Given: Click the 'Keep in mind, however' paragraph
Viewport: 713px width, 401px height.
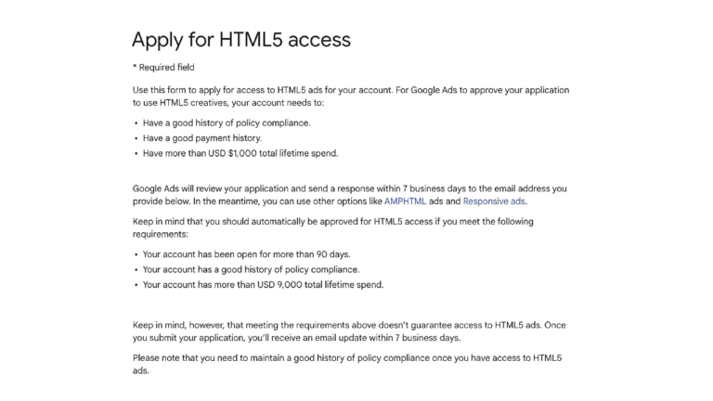Looking at the screenshot, I should [349, 331].
